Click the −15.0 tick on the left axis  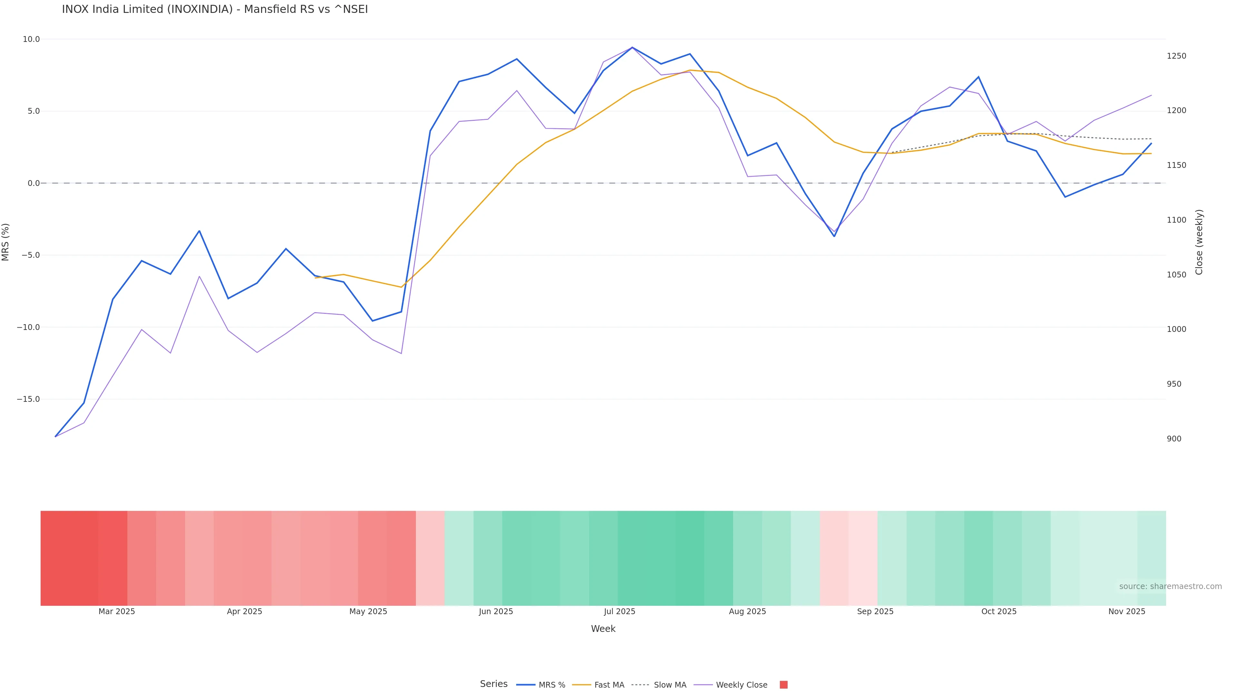click(28, 399)
